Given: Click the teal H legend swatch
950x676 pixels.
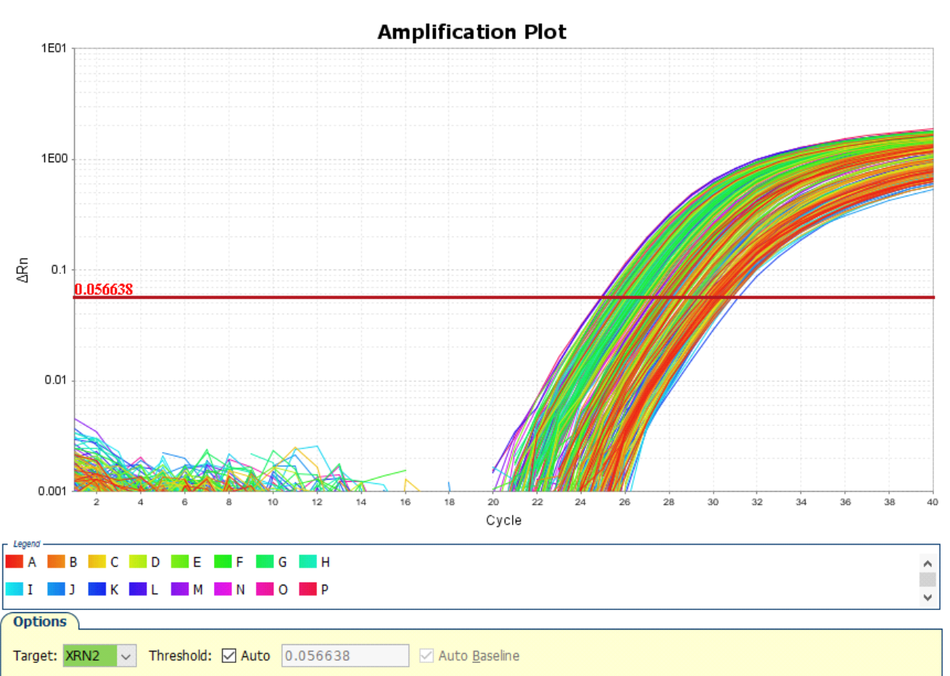Looking at the screenshot, I should (x=308, y=562).
